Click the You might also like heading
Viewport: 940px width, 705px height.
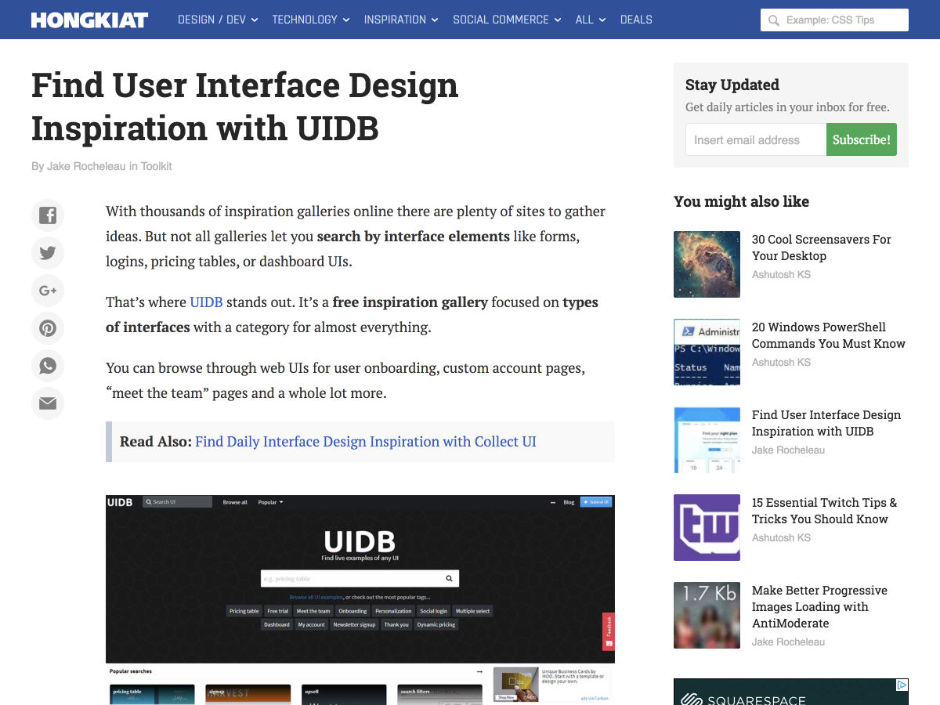[741, 201]
